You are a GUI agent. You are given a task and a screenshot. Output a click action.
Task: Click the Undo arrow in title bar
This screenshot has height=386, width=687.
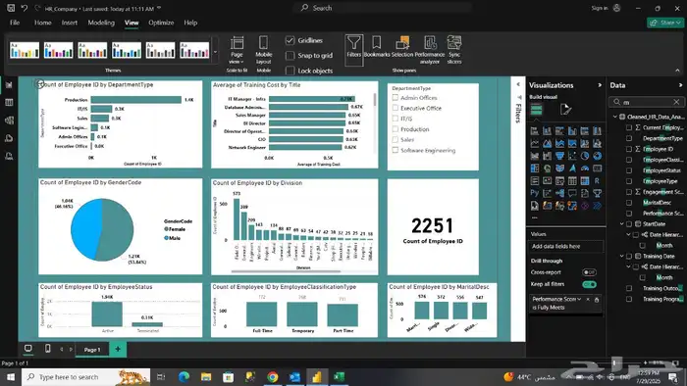pyautogui.click(x=25, y=8)
